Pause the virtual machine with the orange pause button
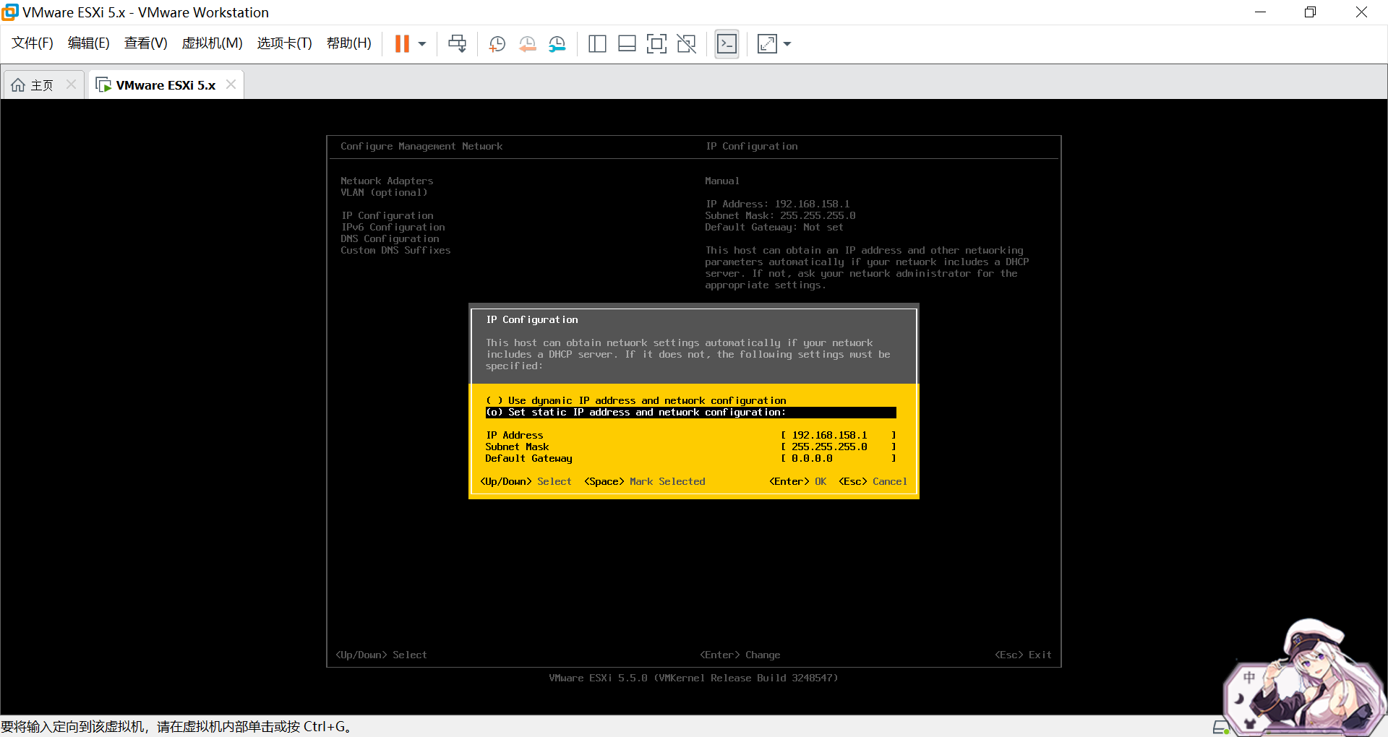This screenshot has width=1388, height=737. [402, 44]
